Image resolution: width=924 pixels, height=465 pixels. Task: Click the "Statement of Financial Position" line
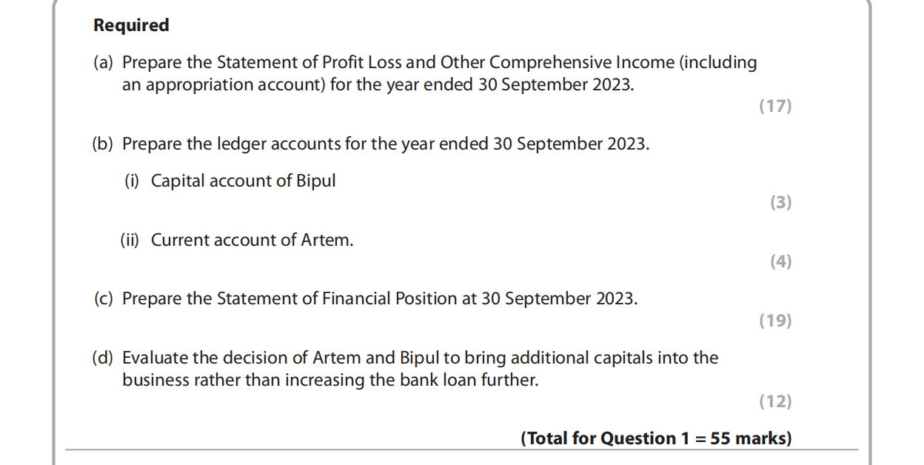pyautogui.click(x=379, y=299)
